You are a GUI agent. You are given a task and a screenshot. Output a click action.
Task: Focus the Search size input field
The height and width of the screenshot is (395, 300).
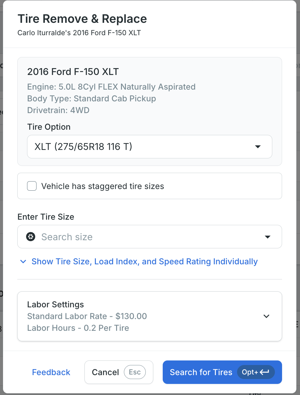[x=150, y=237]
